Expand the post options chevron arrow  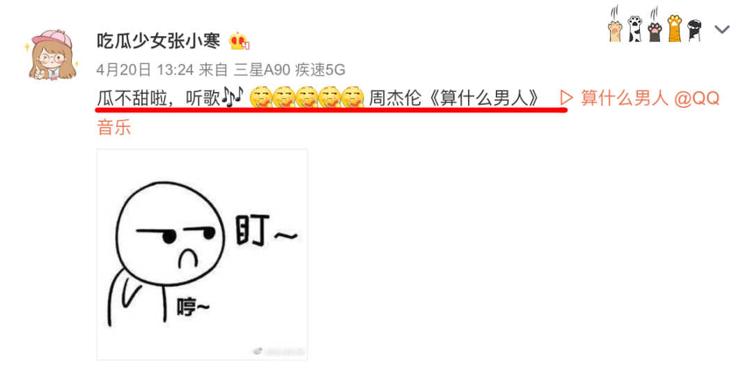(x=722, y=30)
